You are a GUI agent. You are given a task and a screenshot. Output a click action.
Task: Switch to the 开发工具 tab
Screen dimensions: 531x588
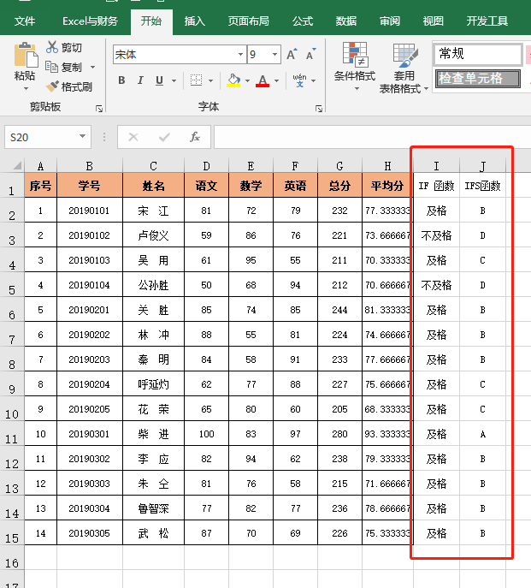pos(487,21)
